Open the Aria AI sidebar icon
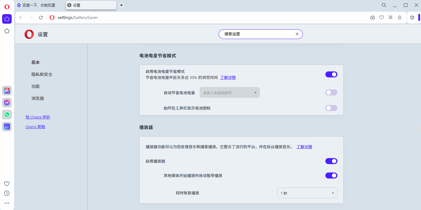Screen dimensions: 421x210 tap(7, 91)
